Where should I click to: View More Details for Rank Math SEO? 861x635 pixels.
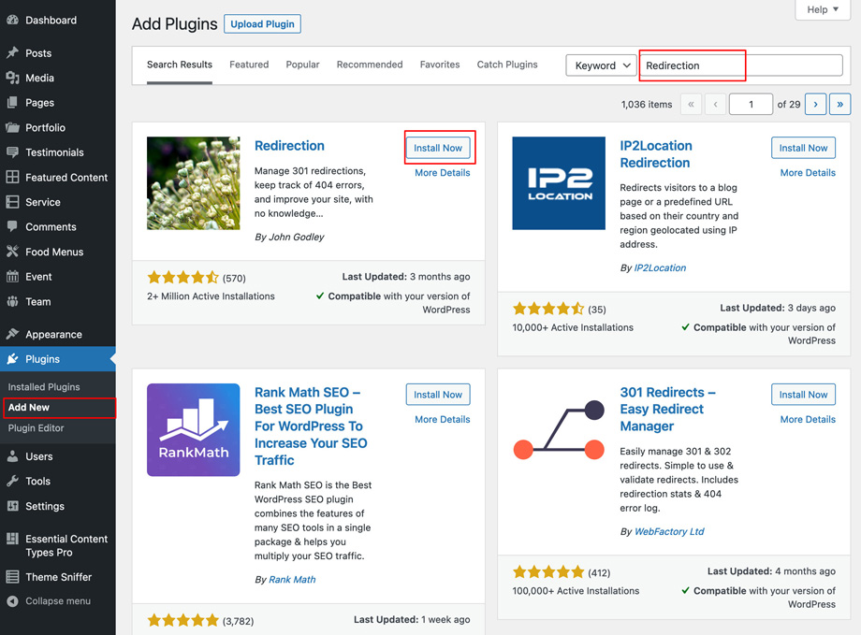[x=443, y=419]
